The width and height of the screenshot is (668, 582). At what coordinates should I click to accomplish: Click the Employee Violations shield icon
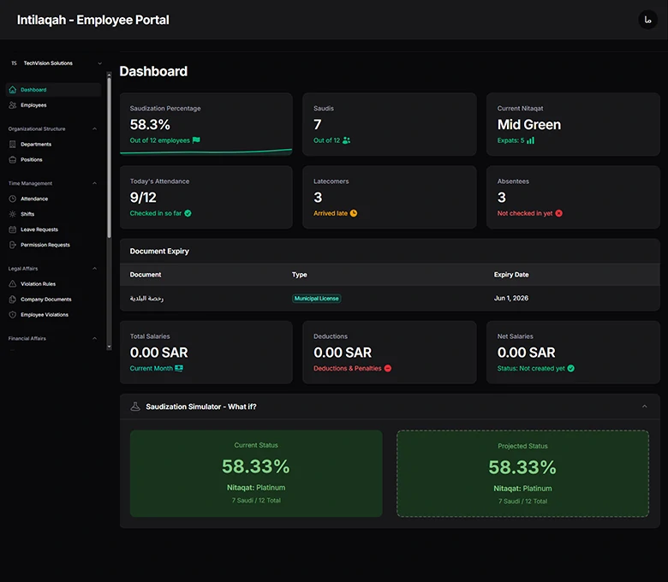point(12,314)
